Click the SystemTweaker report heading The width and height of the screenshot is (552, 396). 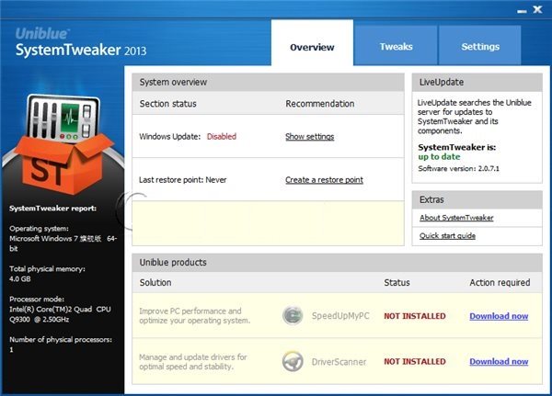[52, 209]
